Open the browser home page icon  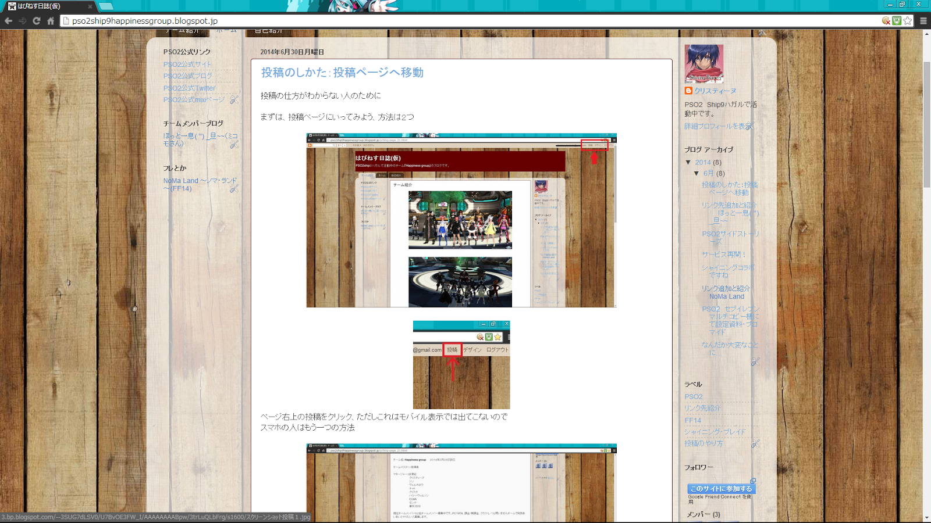tap(51, 21)
